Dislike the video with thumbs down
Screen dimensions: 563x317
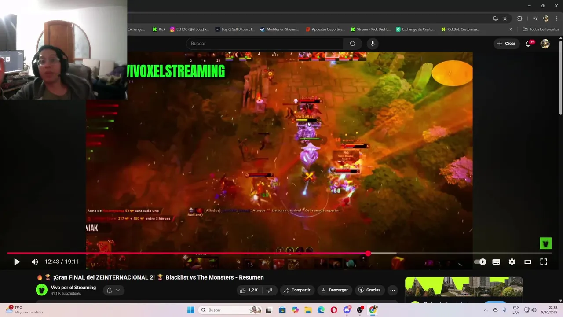pyautogui.click(x=269, y=290)
